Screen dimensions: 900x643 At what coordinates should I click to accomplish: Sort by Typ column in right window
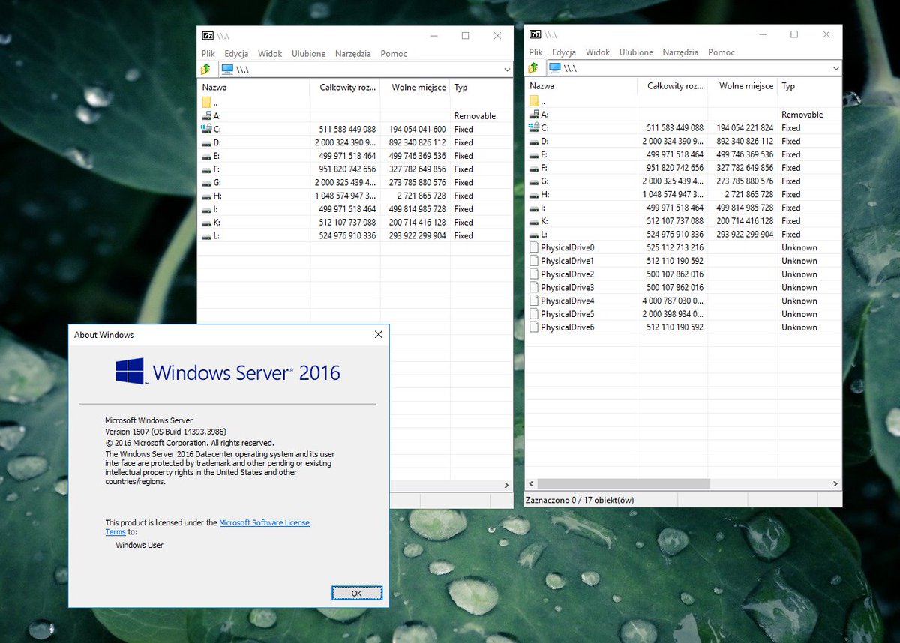tap(809, 86)
